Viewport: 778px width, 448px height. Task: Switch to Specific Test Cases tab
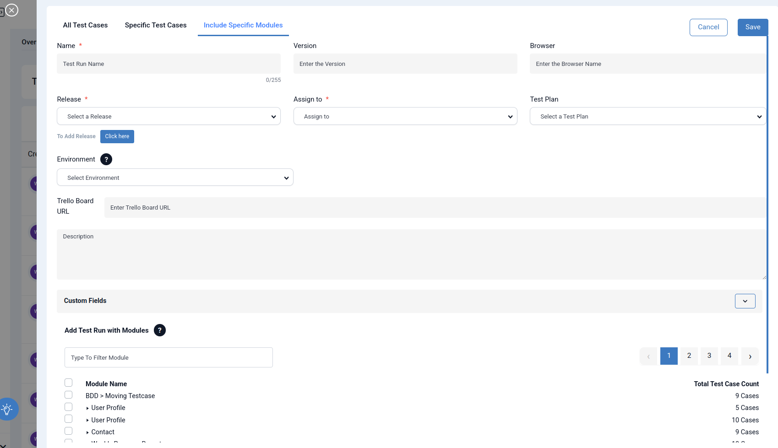point(156,25)
